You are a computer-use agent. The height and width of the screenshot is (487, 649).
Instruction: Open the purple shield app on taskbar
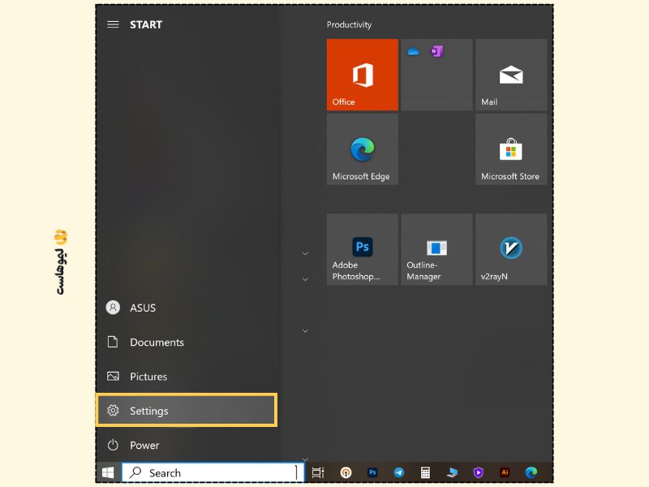click(479, 472)
